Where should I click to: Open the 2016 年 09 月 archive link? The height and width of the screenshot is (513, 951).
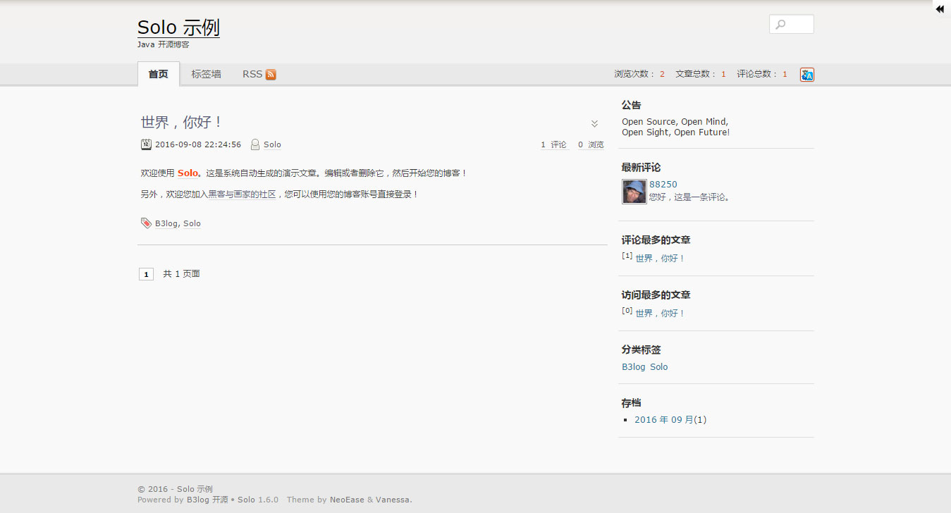pyautogui.click(x=664, y=420)
